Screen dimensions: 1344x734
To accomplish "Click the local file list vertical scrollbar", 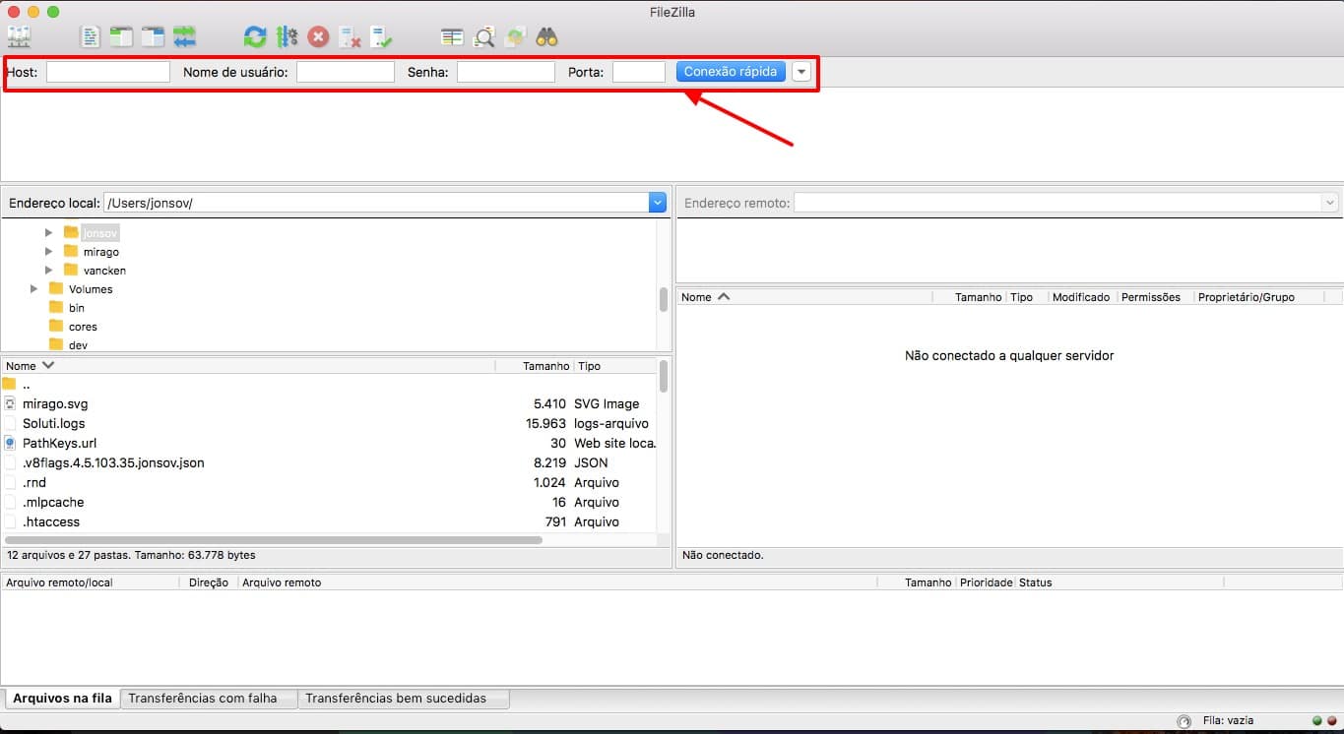I will (664, 376).
